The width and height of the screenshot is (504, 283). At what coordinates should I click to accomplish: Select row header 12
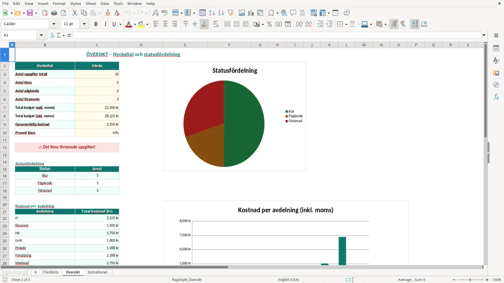pos(5,148)
